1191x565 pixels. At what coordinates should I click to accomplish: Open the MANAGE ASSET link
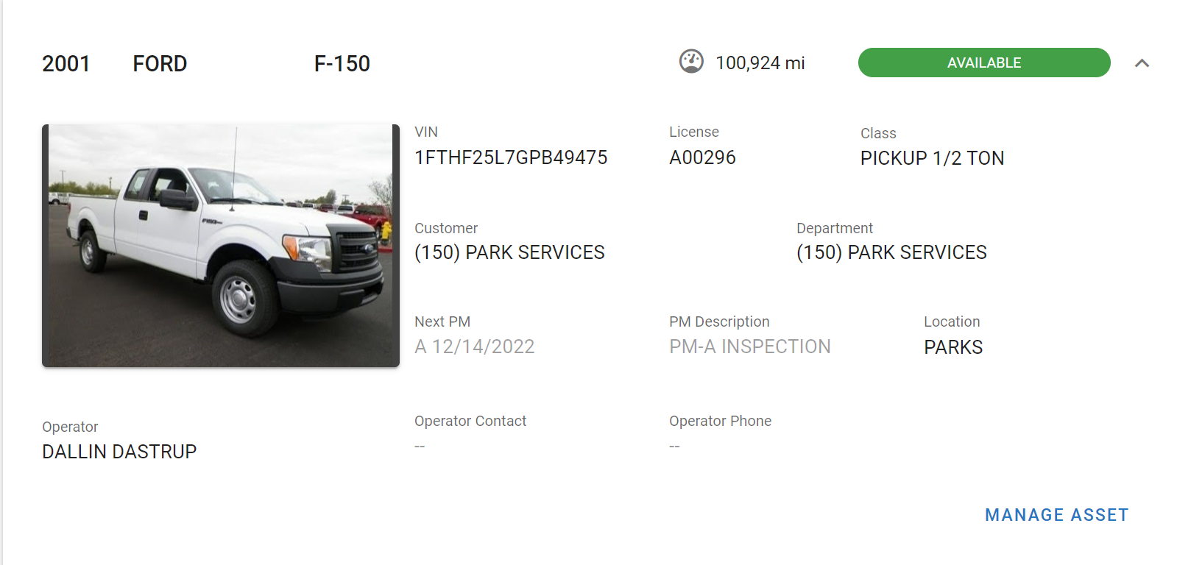pyautogui.click(x=1056, y=514)
